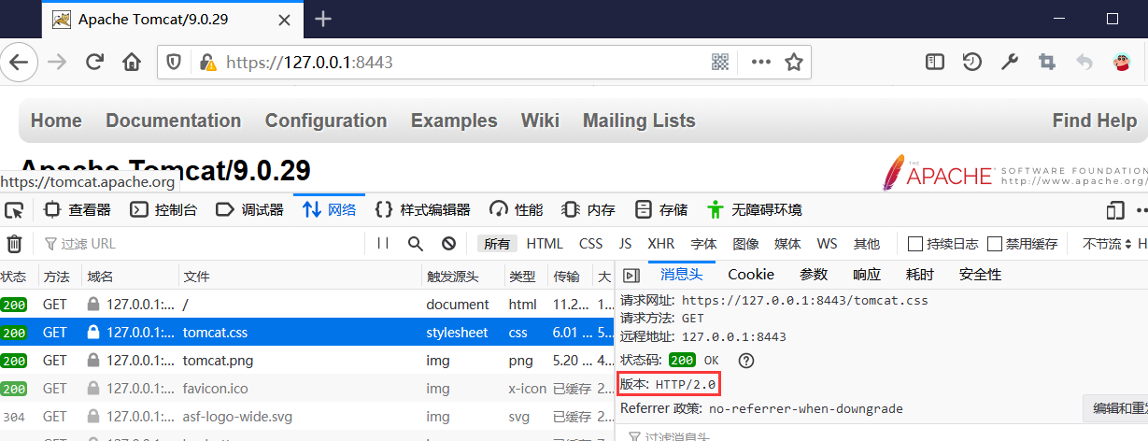Filter requests by 字体
The height and width of the screenshot is (441, 1148).
(x=703, y=244)
